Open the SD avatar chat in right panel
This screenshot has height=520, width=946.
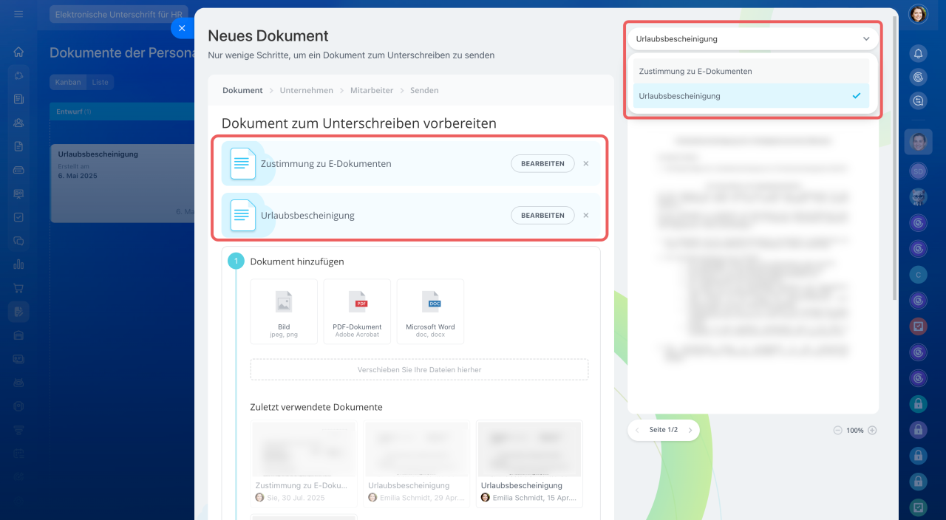[x=918, y=171]
